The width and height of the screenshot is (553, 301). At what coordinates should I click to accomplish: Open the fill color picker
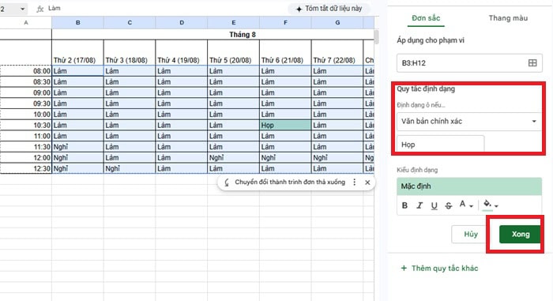click(x=491, y=205)
